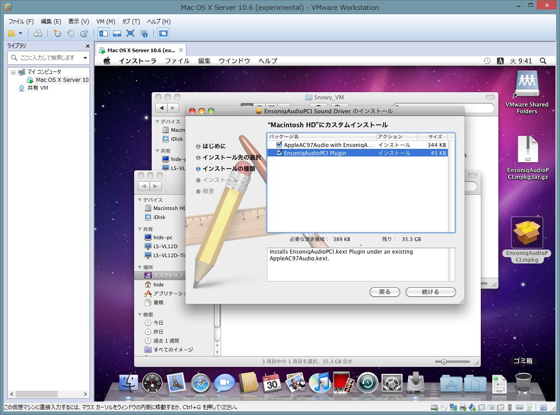
Task: Open Safari from the Dock
Action: pos(200,384)
